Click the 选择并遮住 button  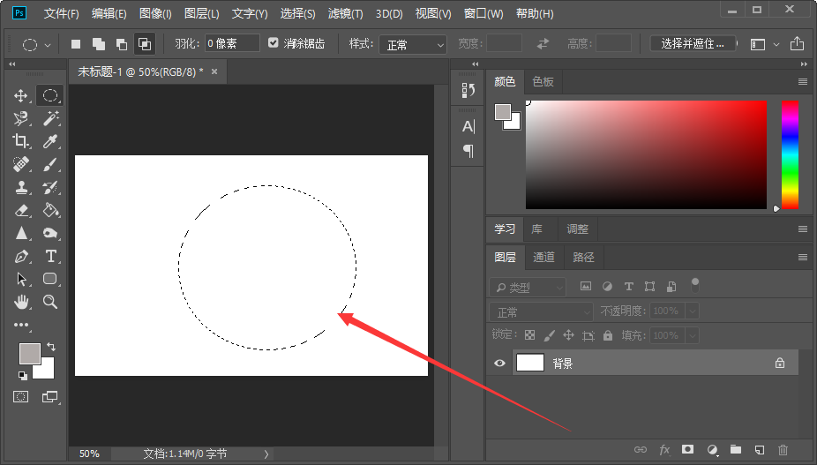(693, 43)
